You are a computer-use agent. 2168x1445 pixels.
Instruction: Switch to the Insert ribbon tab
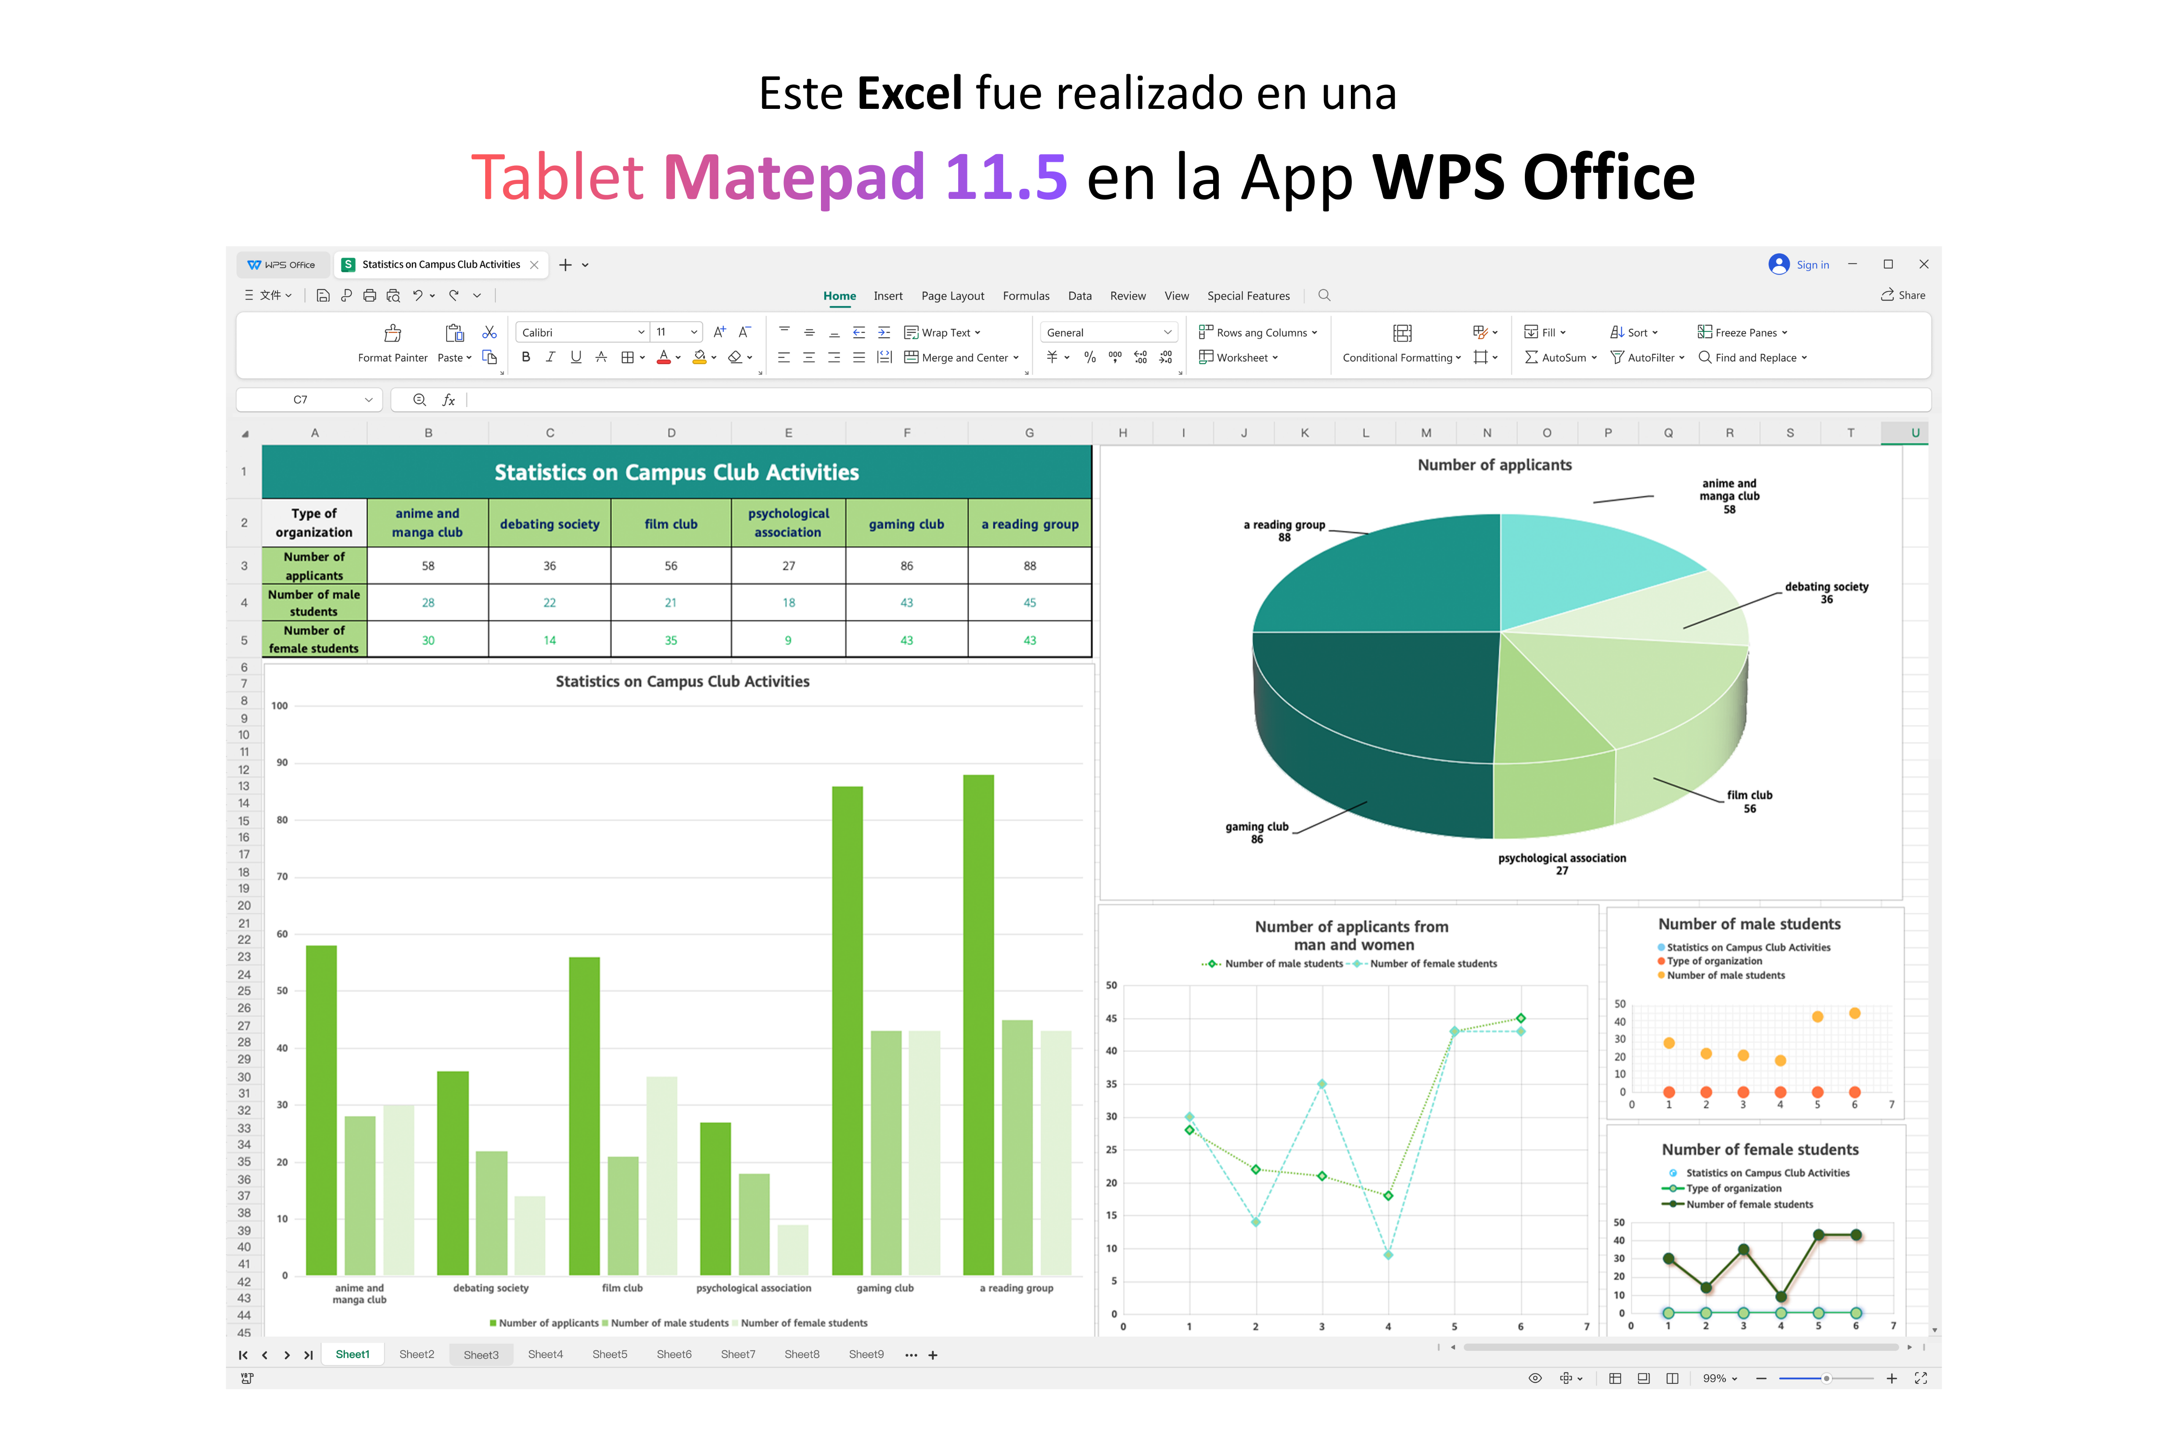(x=887, y=296)
